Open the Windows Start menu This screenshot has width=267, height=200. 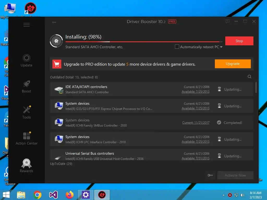pyautogui.click(x=6, y=195)
